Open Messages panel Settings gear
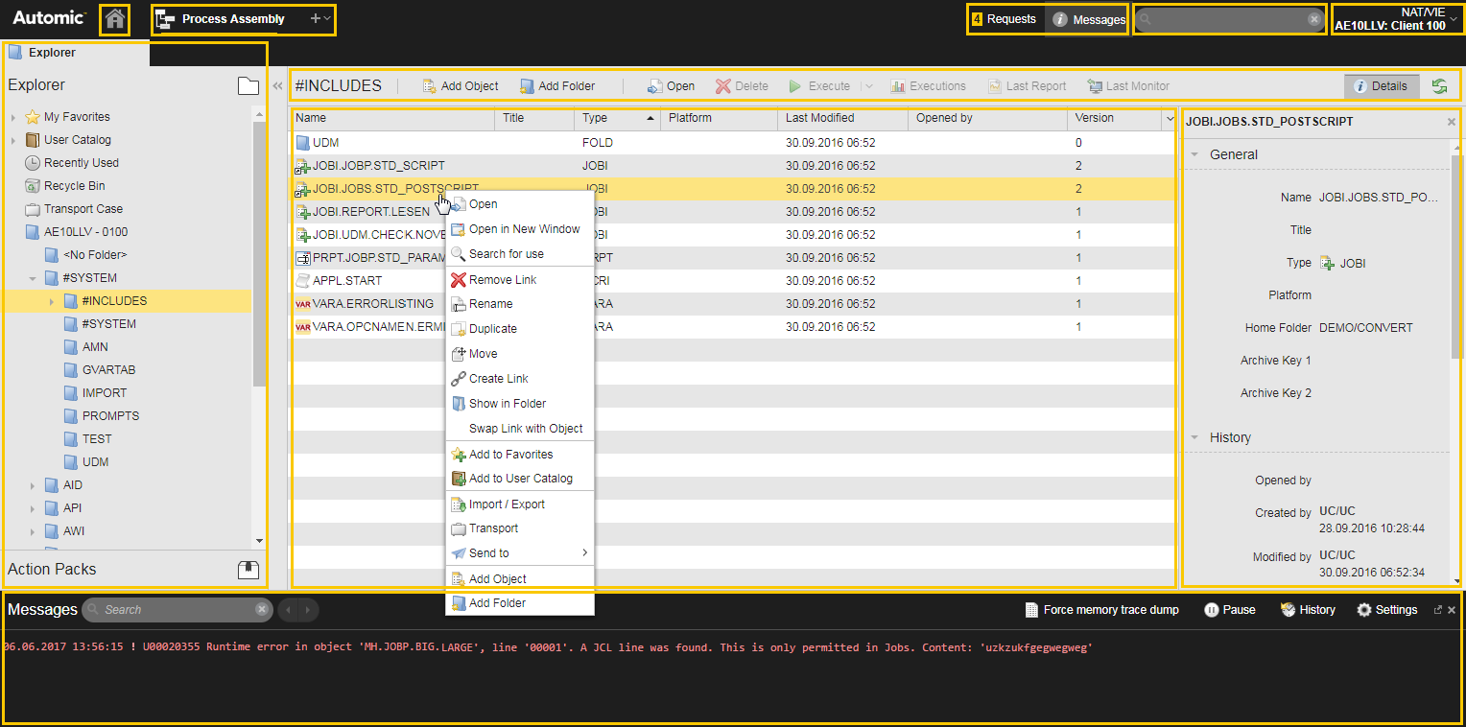 1386,610
